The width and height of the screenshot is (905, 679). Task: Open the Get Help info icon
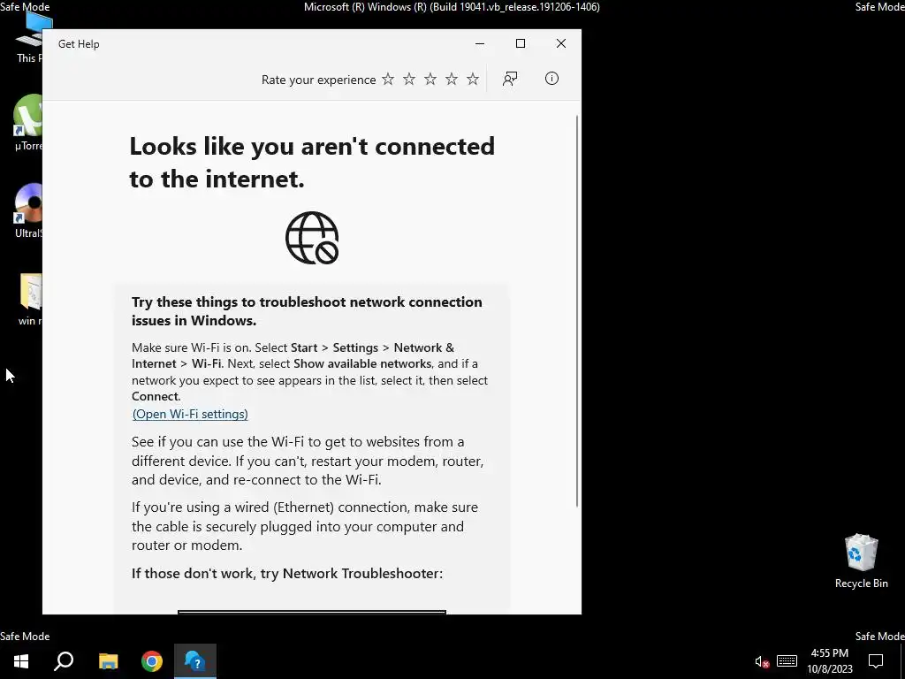point(551,79)
